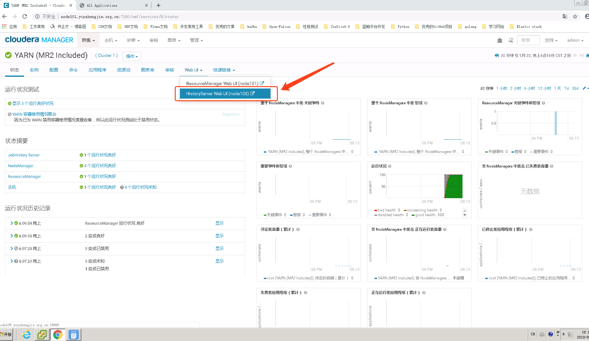Switch to the 资源池 resource pools tab
589x341 pixels.
click(124, 70)
